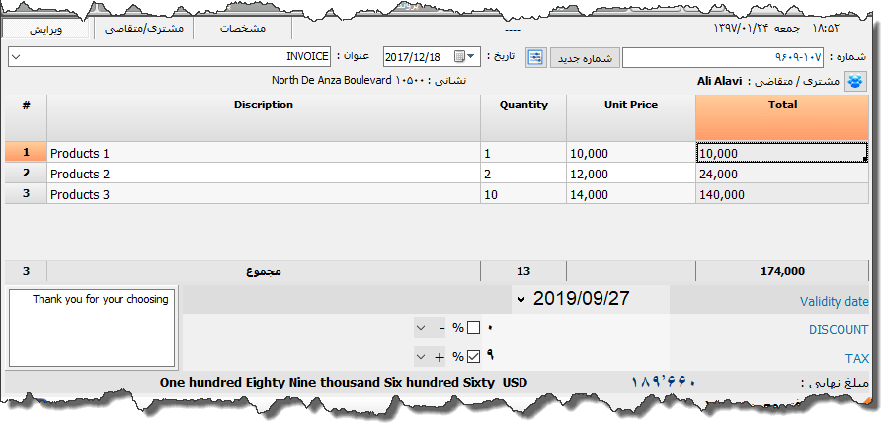Open the date 2017/12/18 dropdown arrow
The image size is (881, 423).
[x=471, y=56]
